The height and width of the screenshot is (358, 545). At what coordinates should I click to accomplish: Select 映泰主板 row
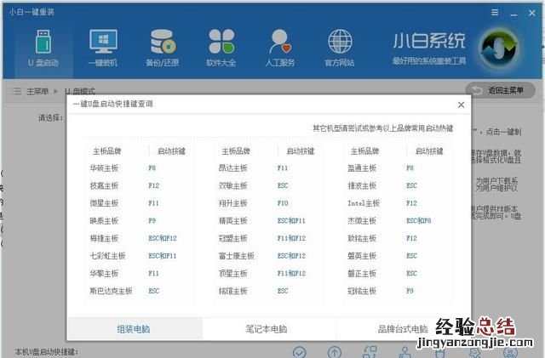(104, 220)
